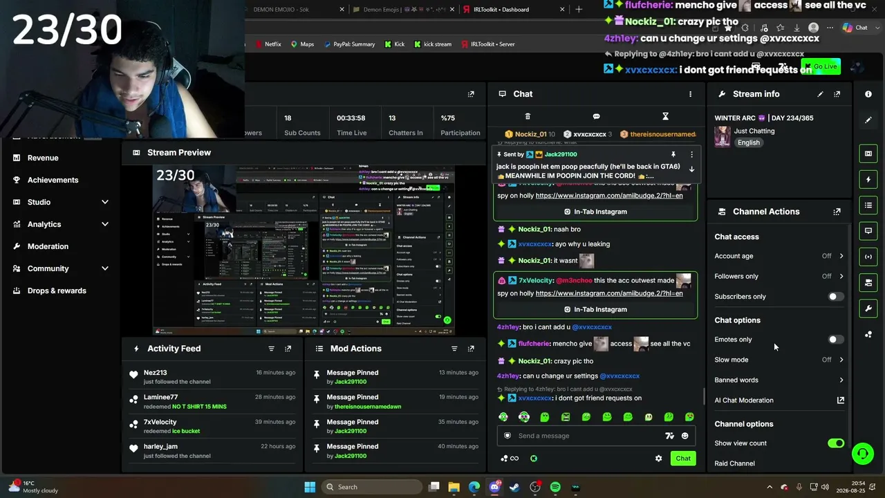Click the chat panel icon in right sidebar
The image size is (885, 498).
[x=868, y=231]
